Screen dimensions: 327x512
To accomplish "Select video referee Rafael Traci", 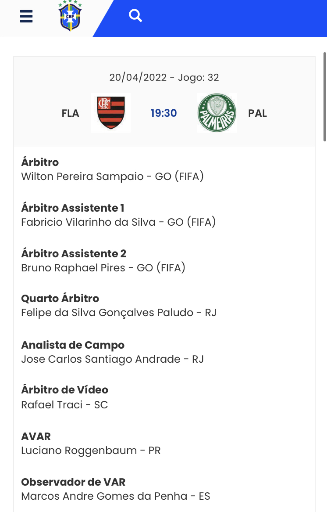I will (x=64, y=405).
